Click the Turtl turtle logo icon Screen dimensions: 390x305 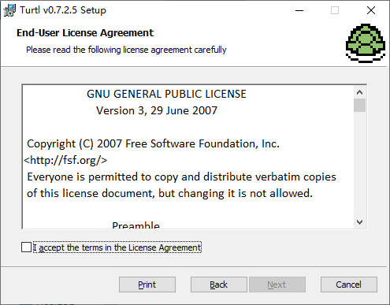pyautogui.click(x=366, y=43)
